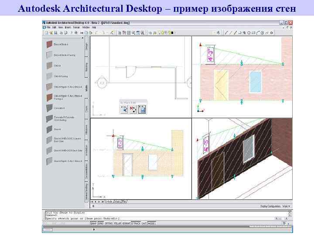
Task: Click Save Changes icon in In-Place Edit toolbar
Action: [x=142, y=109]
